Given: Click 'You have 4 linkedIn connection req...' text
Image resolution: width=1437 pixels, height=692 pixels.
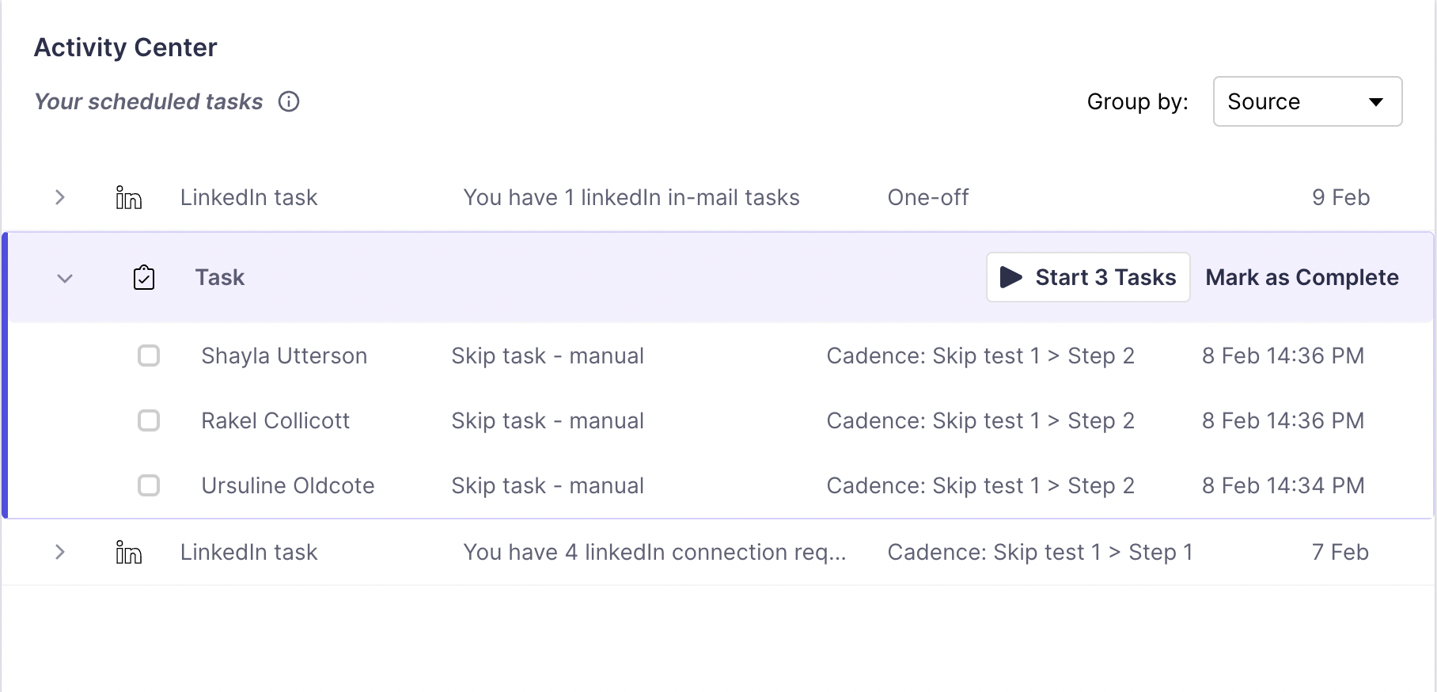Looking at the screenshot, I should 655,552.
